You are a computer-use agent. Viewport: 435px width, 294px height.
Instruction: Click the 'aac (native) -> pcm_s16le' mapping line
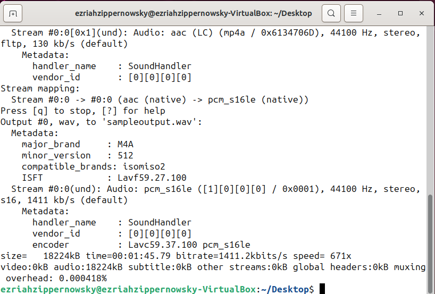160,100
